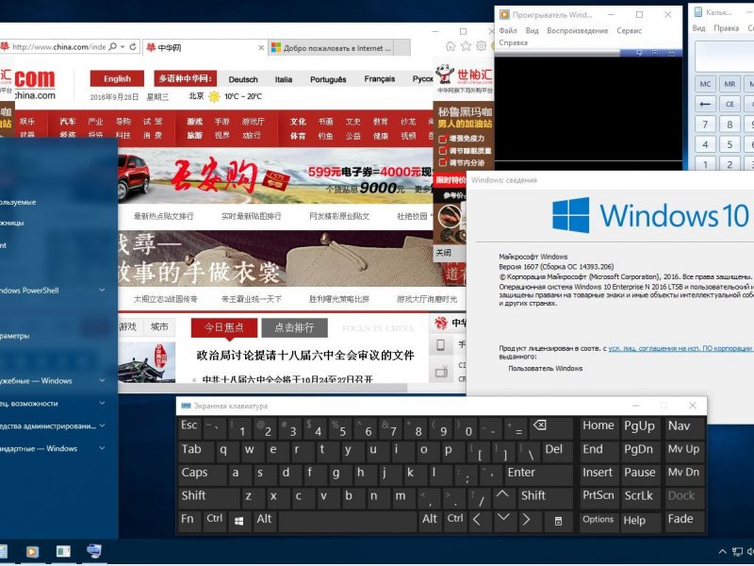Click calculator backspace arrow button
This screenshot has height=566, width=754.
point(705,104)
